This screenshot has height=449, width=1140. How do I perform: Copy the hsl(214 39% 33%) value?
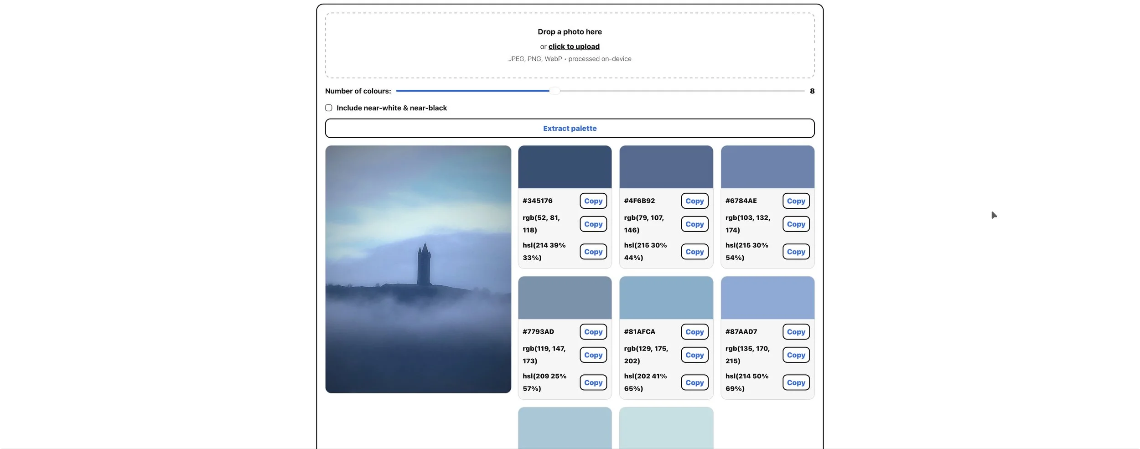tap(593, 252)
